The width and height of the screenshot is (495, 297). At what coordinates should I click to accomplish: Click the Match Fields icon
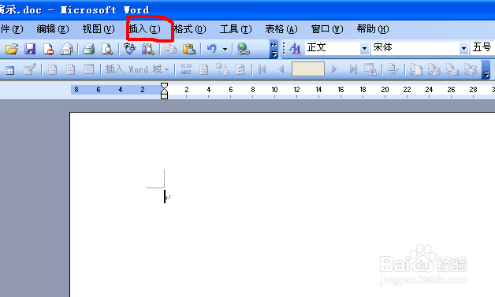[x=222, y=69]
